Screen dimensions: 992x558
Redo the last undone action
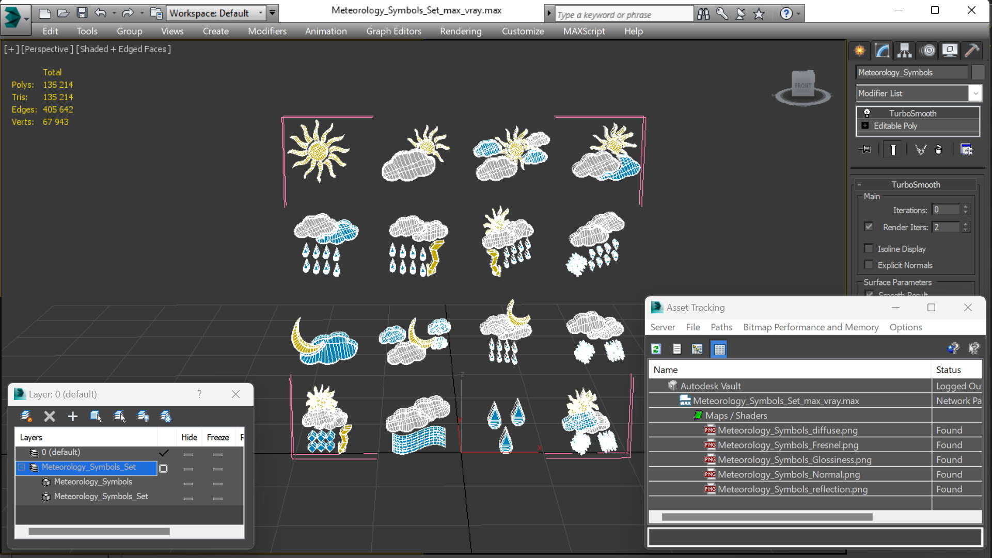pos(128,13)
